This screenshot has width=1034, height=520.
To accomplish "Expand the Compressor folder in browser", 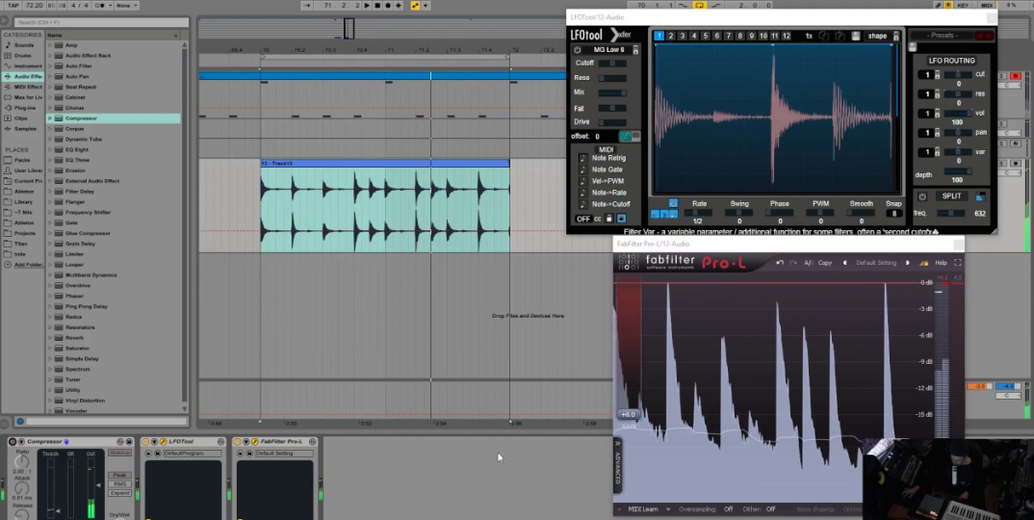I will tap(50, 118).
